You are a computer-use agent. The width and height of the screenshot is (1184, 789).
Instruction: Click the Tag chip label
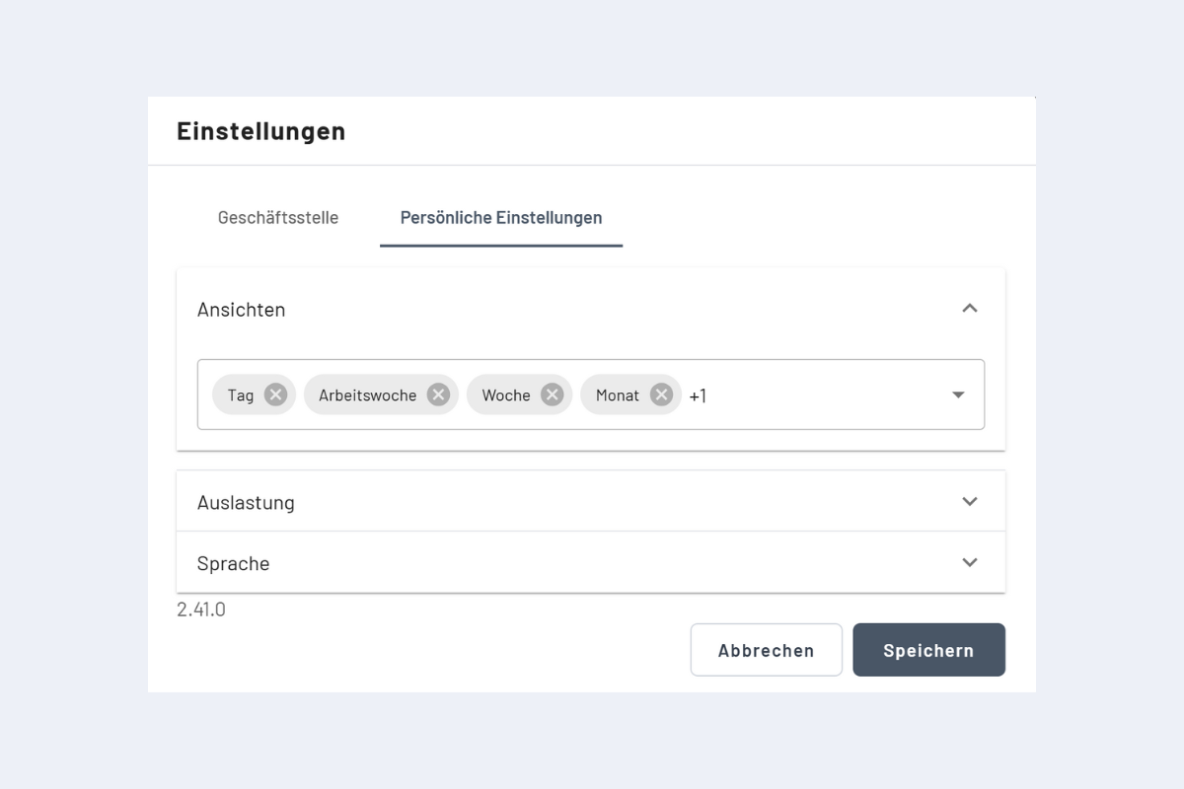coord(240,394)
